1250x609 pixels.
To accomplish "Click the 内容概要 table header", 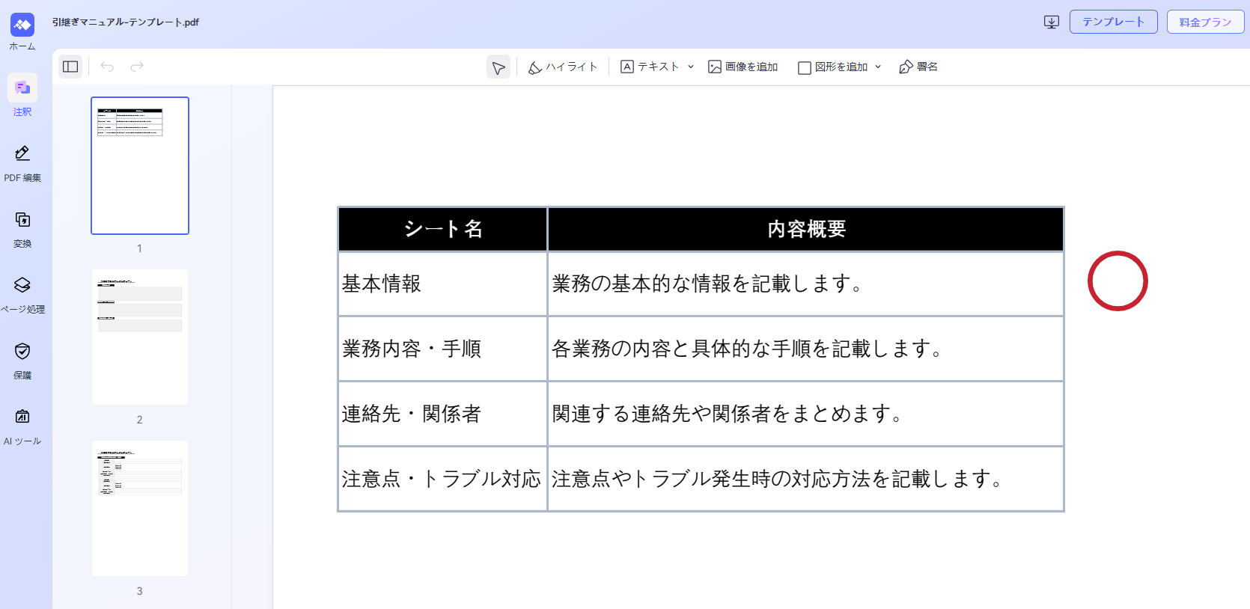I will click(806, 229).
